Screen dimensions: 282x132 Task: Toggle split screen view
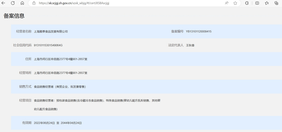[257, 3]
